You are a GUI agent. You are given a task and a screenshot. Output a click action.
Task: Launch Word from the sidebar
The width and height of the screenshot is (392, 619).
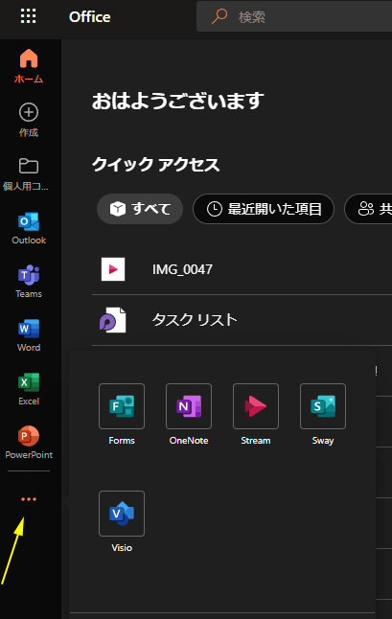(29, 335)
